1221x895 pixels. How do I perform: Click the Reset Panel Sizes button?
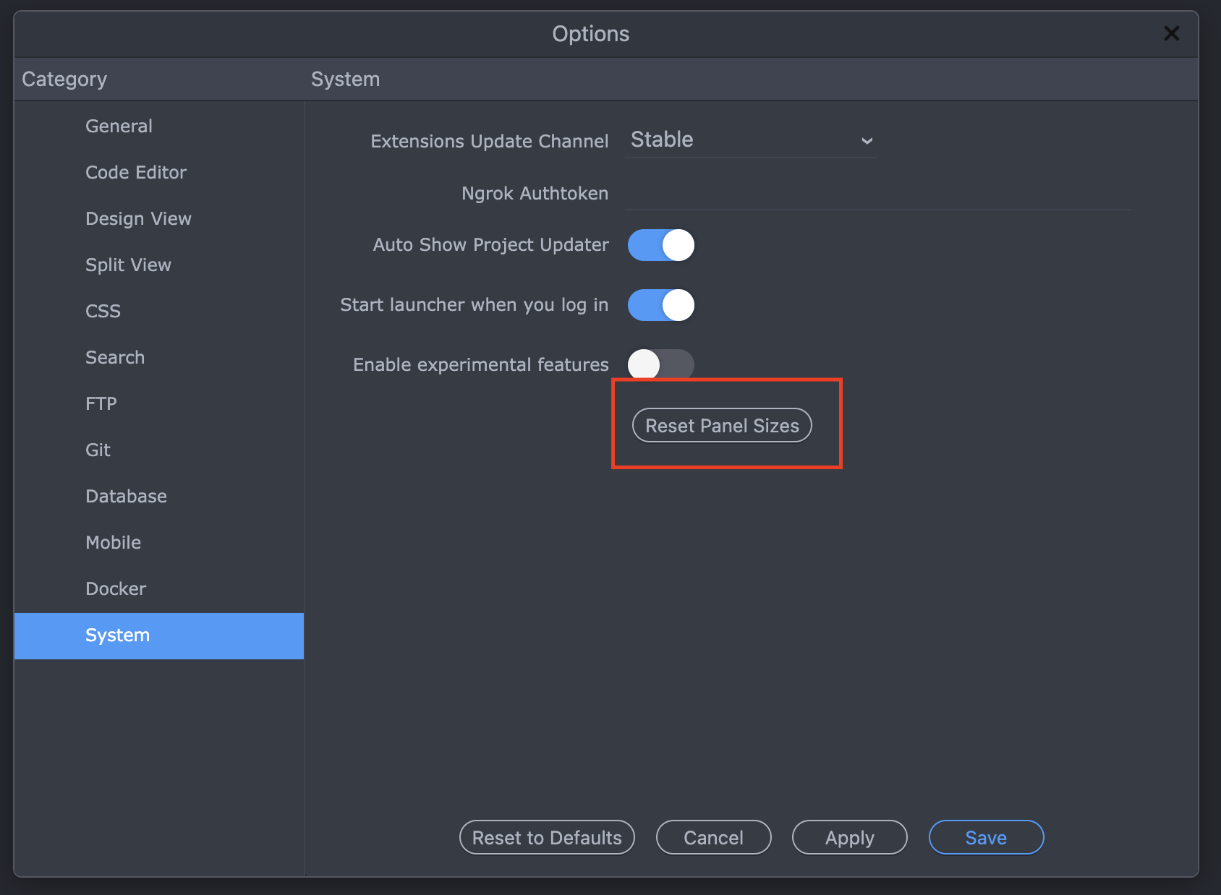click(x=722, y=426)
